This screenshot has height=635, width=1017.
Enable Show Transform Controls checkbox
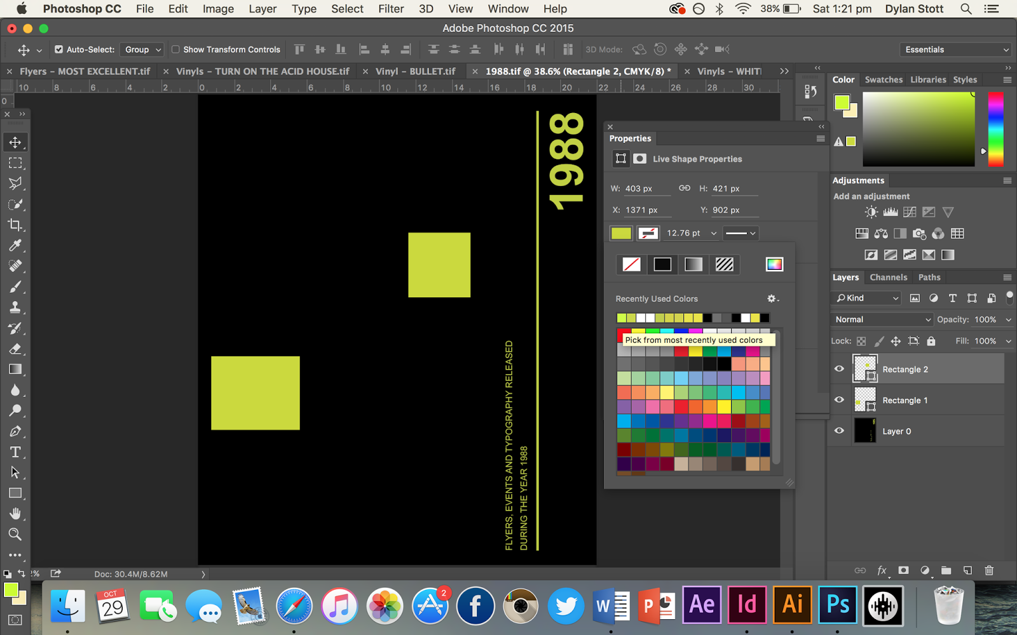(175, 50)
